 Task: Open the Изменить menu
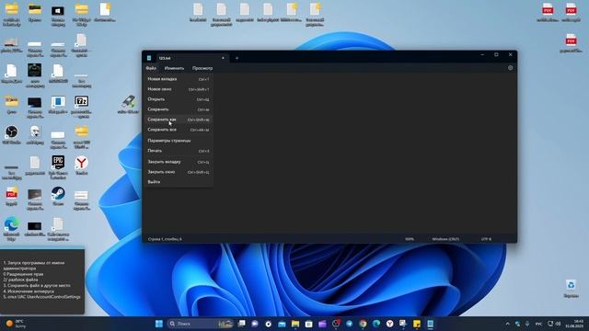174,68
